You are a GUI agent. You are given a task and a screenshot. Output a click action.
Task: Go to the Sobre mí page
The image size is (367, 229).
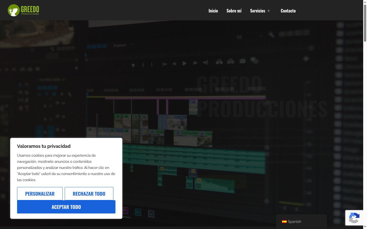point(234,11)
